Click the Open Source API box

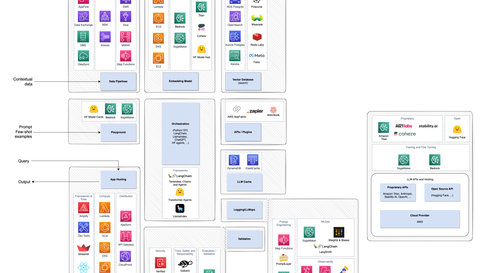click(442, 192)
